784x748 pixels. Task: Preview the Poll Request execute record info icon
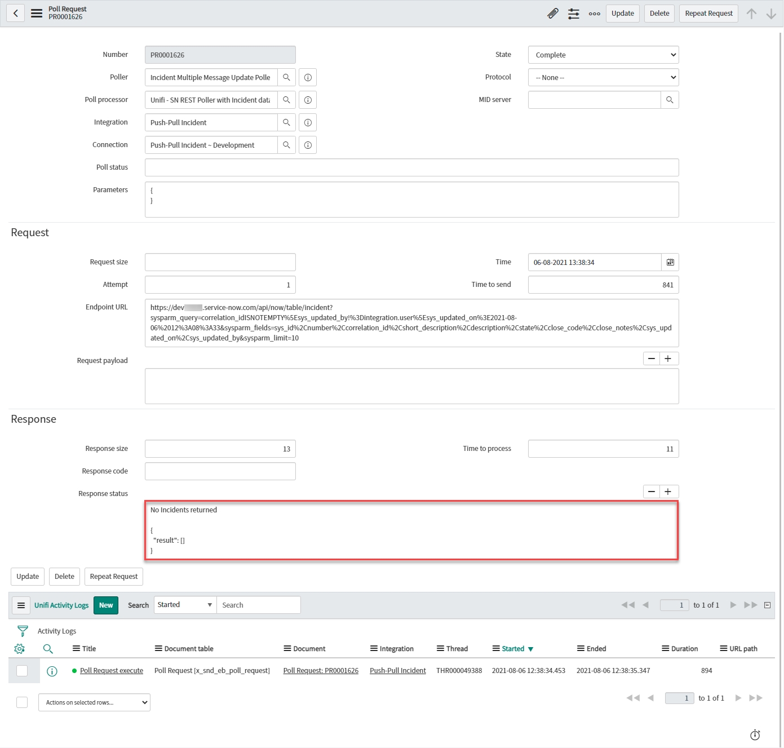coord(52,671)
